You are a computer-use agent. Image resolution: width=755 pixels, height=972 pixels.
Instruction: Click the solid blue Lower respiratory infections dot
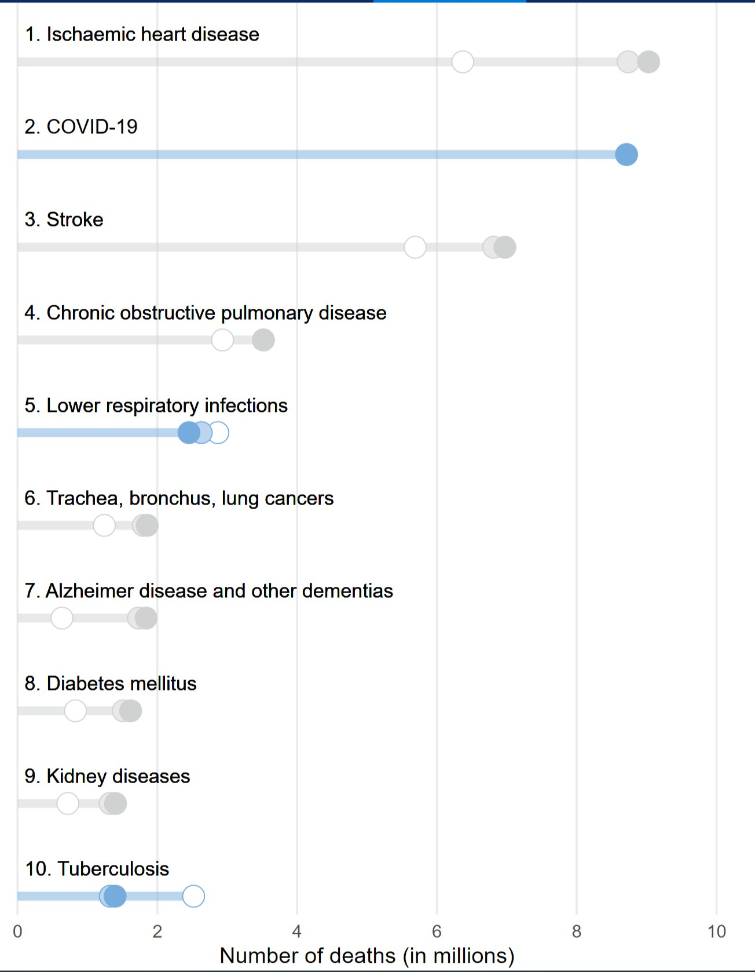point(189,433)
